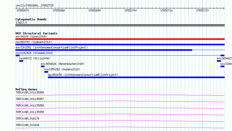Open TRPC4|NM_001135958 transcript label
This screenshot has width=232, height=131.
point(30,92)
